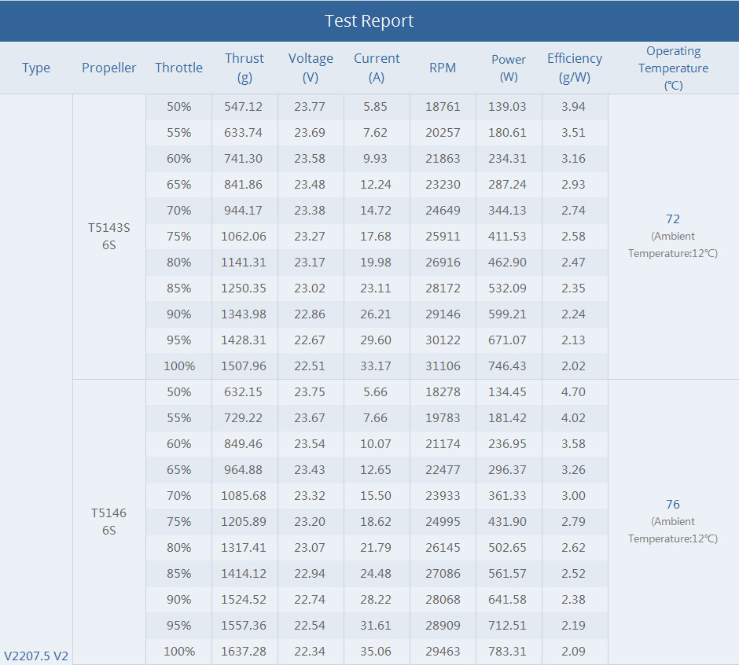Click the Efficiency (g/W) column header

click(x=575, y=68)
